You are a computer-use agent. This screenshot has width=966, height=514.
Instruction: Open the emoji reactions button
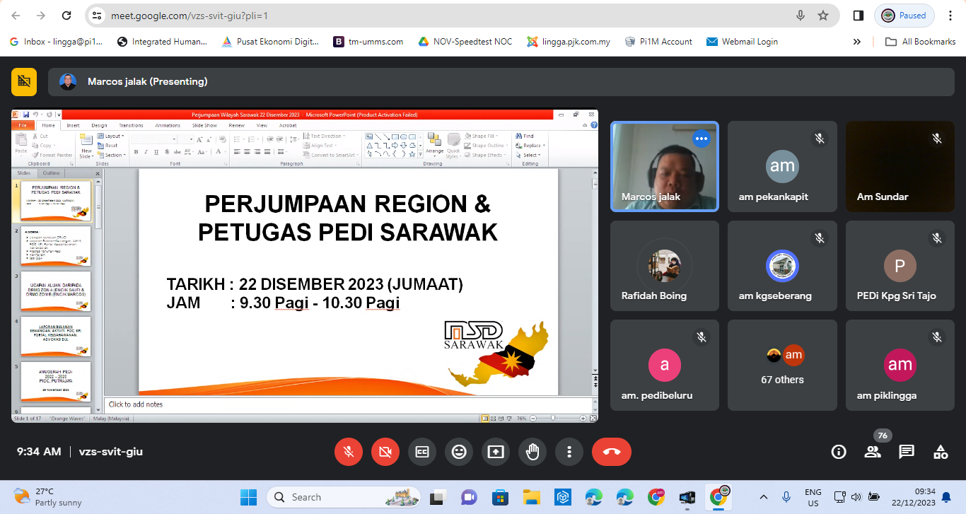click(x=459, y=452)
